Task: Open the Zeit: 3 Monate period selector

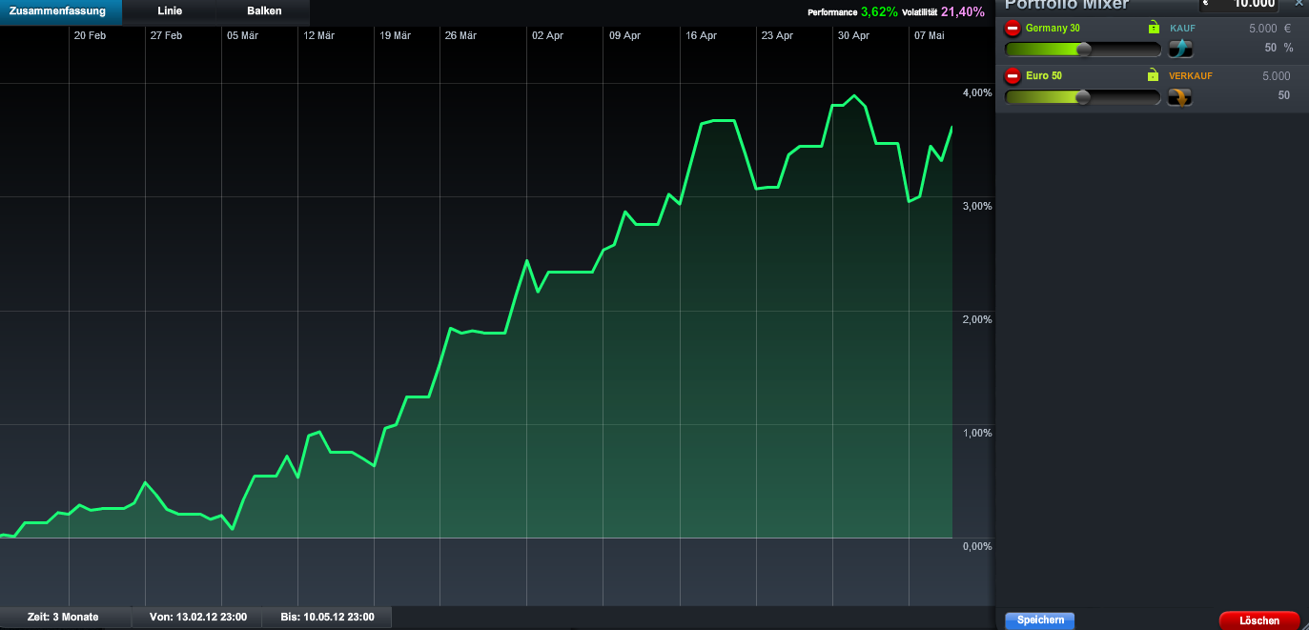Action: click(x=63, y=617)
